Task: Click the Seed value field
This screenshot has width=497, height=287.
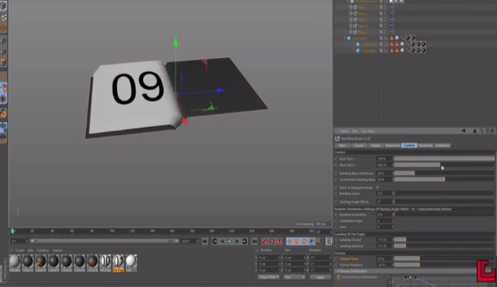Action: tap(385, 227)
